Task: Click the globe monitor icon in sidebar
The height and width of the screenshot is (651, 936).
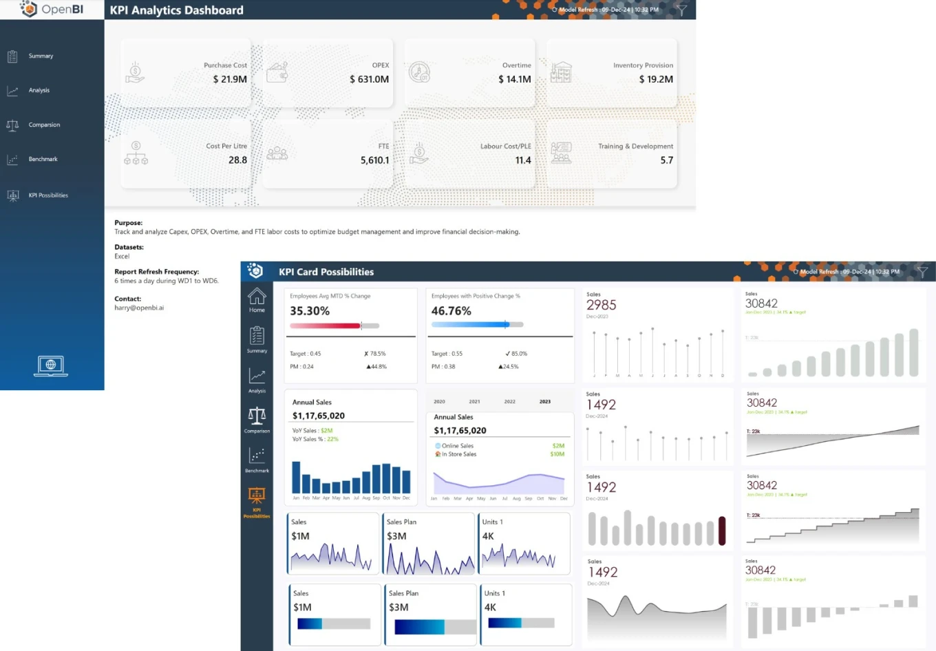Action: (51, 365)
